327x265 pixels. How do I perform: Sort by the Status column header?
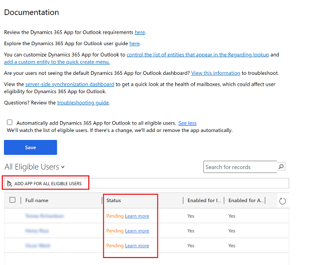(113, 200)
